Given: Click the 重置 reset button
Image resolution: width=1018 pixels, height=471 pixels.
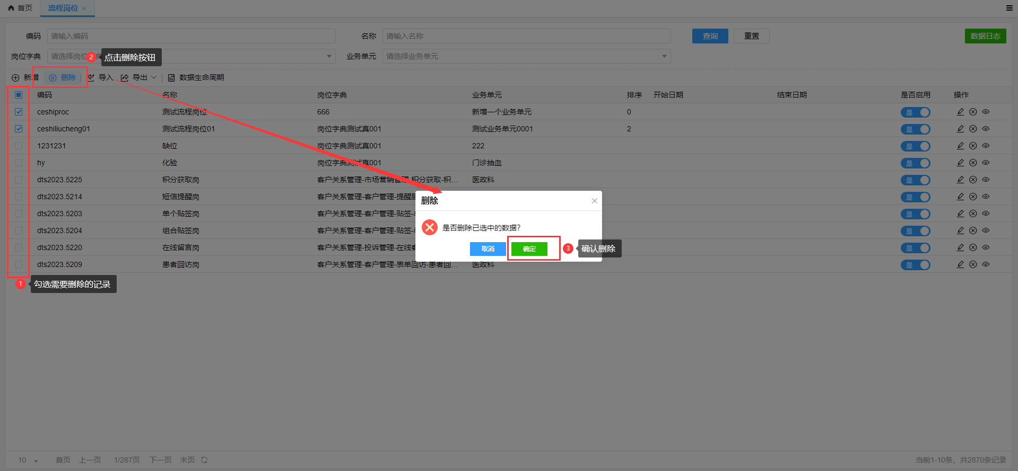Looking at the screenshot, I should [752, 36].
